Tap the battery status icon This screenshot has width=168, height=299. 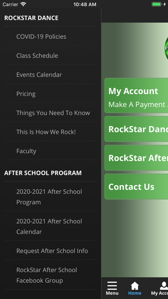(x=156, y=4)
